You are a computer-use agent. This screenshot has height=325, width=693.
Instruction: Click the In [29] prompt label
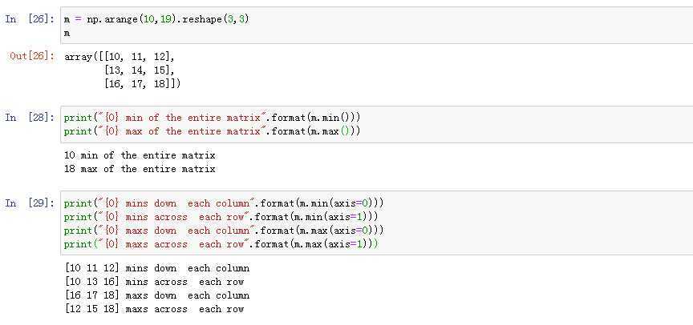[30, 203]
